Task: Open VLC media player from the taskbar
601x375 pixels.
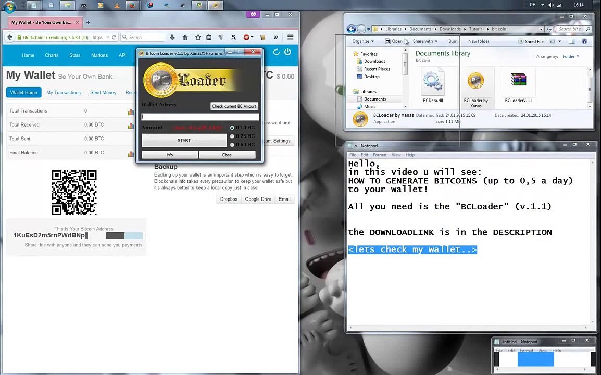Action: click(x=117, y=5)
